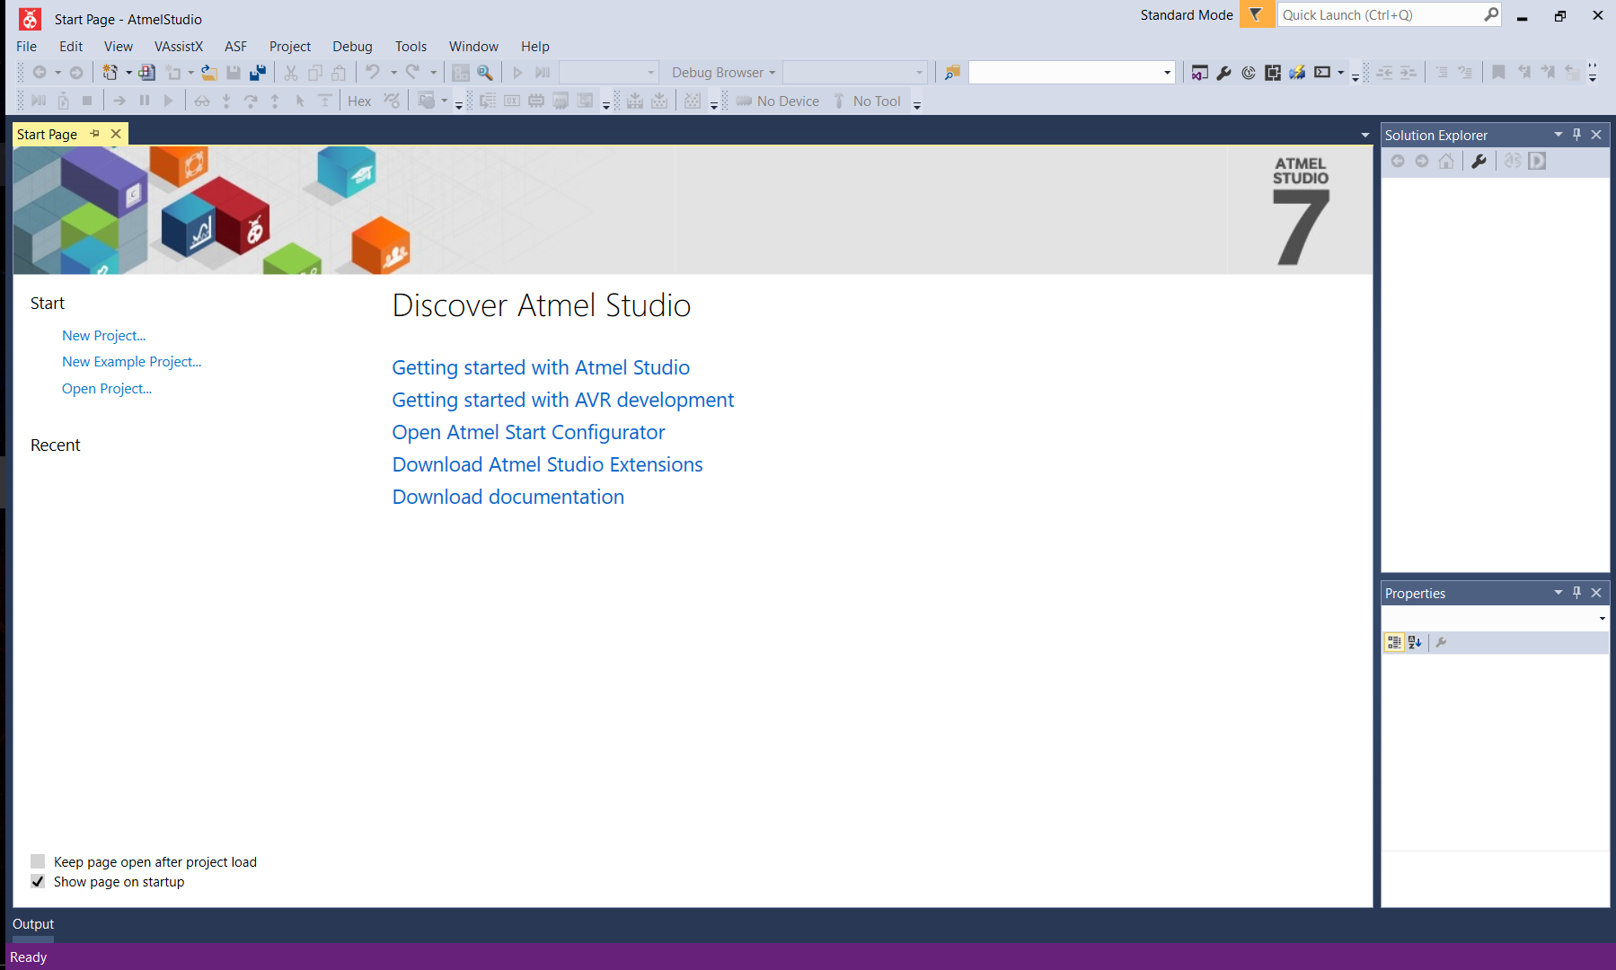Viewport: 1616px width, 970px height.
Task: Expand the find combo box dropdown arrow
Action: (1167, 73)
